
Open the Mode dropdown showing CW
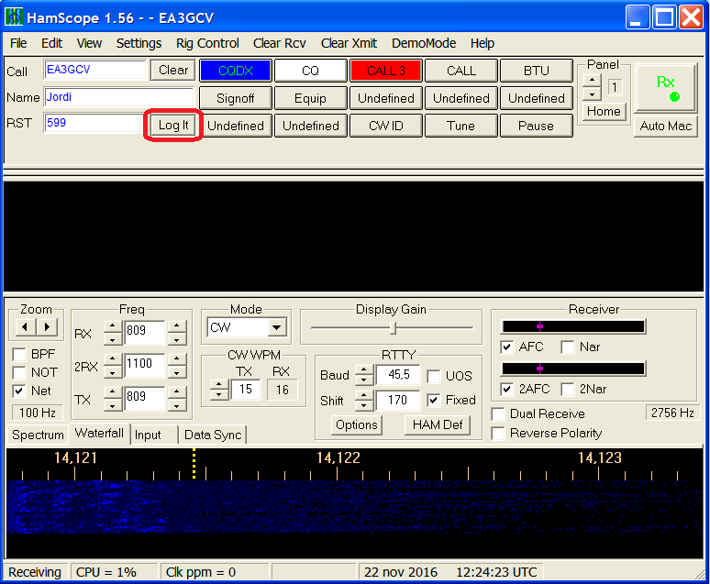pos(277,328)
